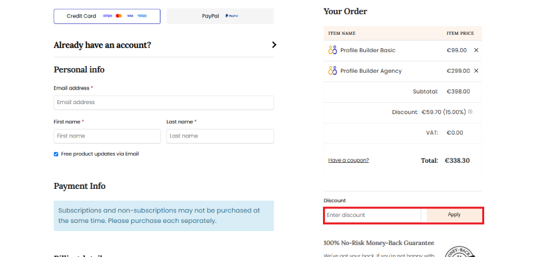Remove the 15% discount
The image size is (535, 257).
(470, 111)
